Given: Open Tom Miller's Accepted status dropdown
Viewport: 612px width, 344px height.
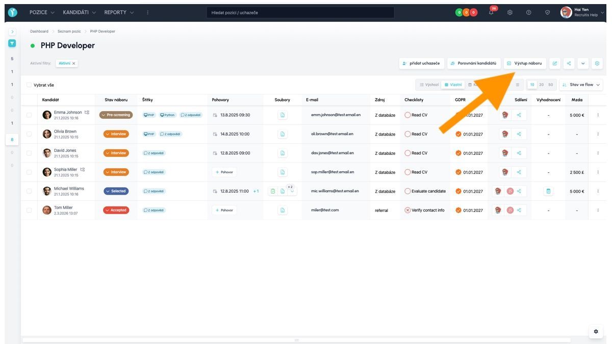Looking at the screenshot, I should (x=116, y=210).
